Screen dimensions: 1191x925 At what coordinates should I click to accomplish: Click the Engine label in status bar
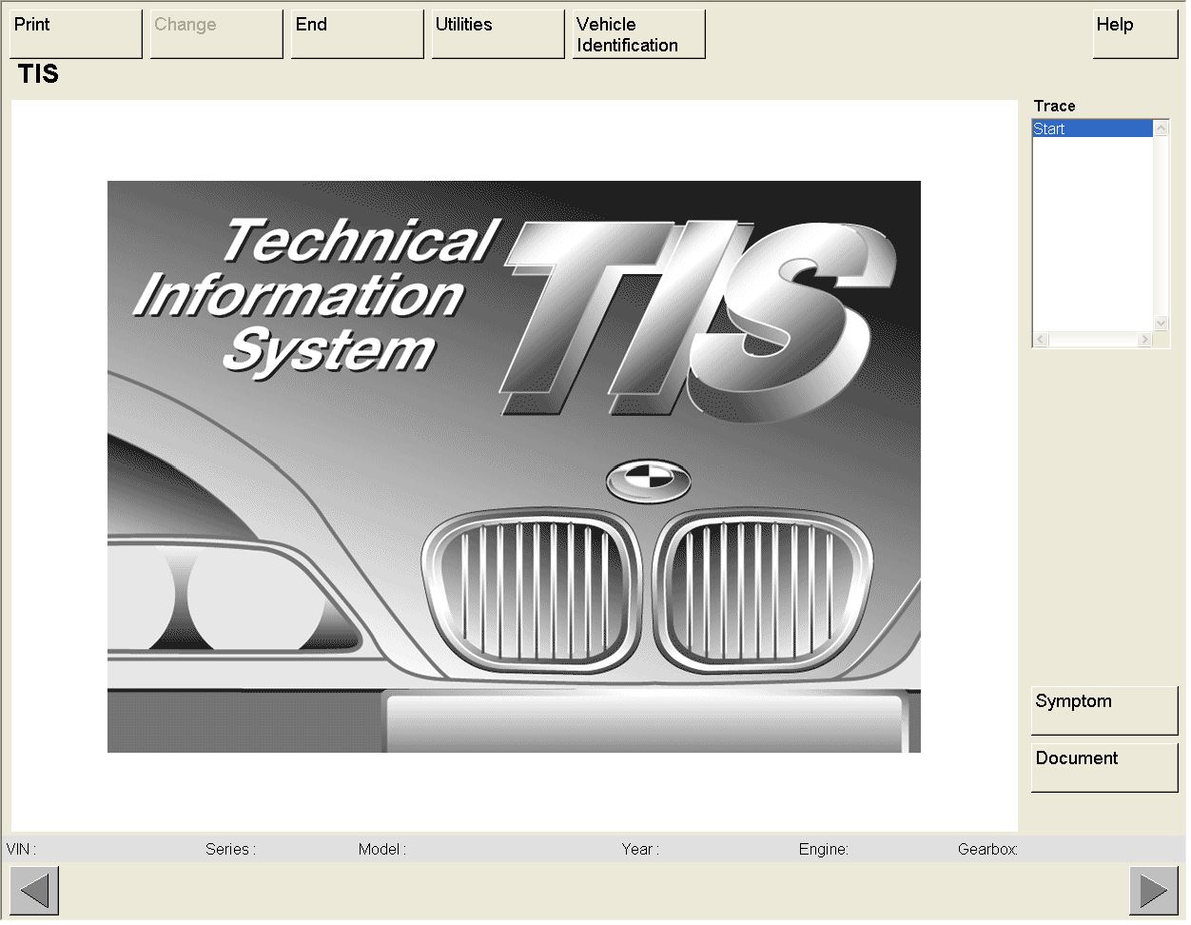pos(823,849)
